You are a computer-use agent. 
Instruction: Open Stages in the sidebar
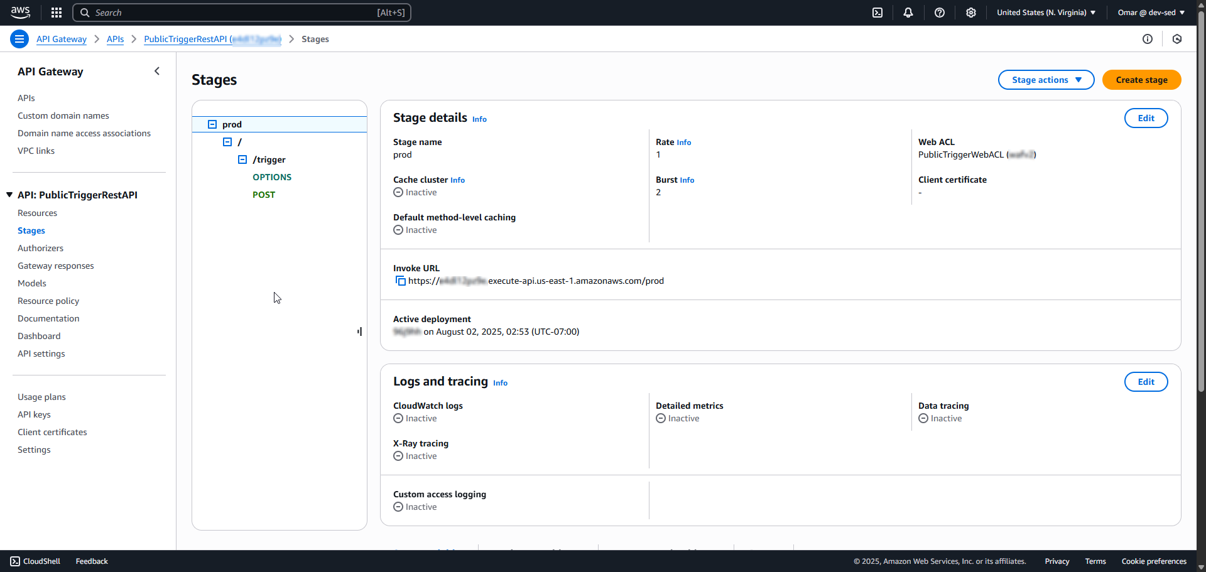point(31,230)
